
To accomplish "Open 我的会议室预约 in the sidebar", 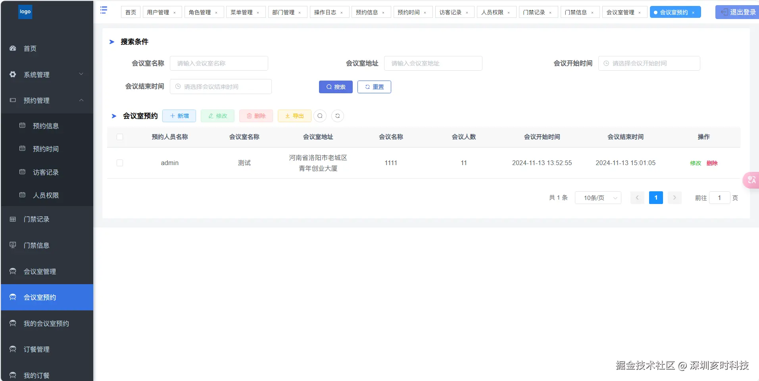I will click(47, 323).
